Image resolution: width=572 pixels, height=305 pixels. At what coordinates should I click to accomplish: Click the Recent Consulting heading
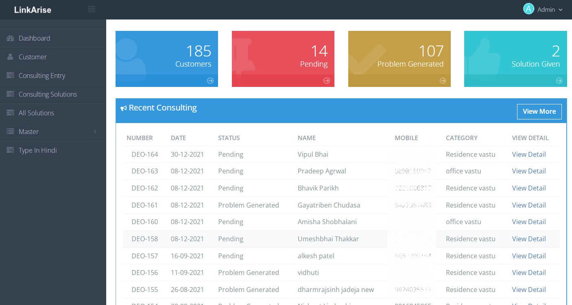(163, 108)
